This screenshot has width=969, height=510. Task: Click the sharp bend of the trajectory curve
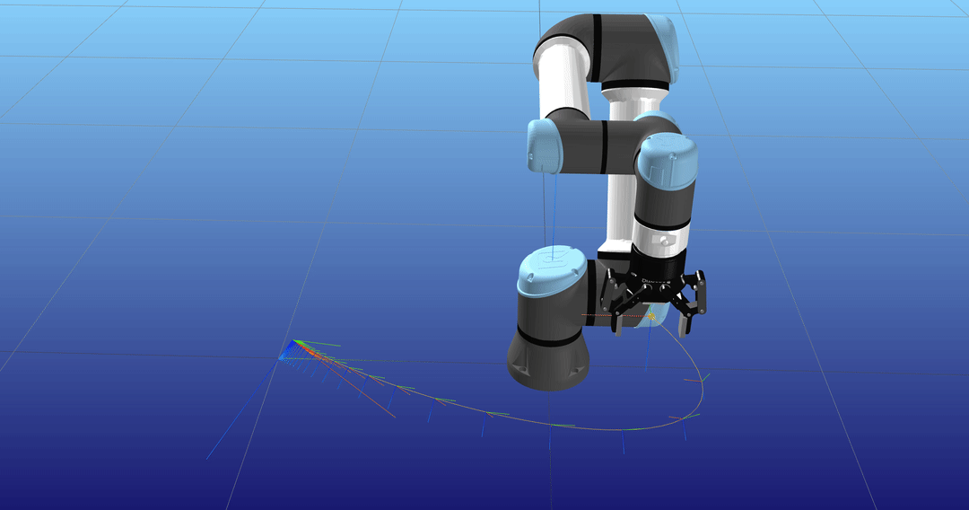pyautogui.click(x=701, y=384)
